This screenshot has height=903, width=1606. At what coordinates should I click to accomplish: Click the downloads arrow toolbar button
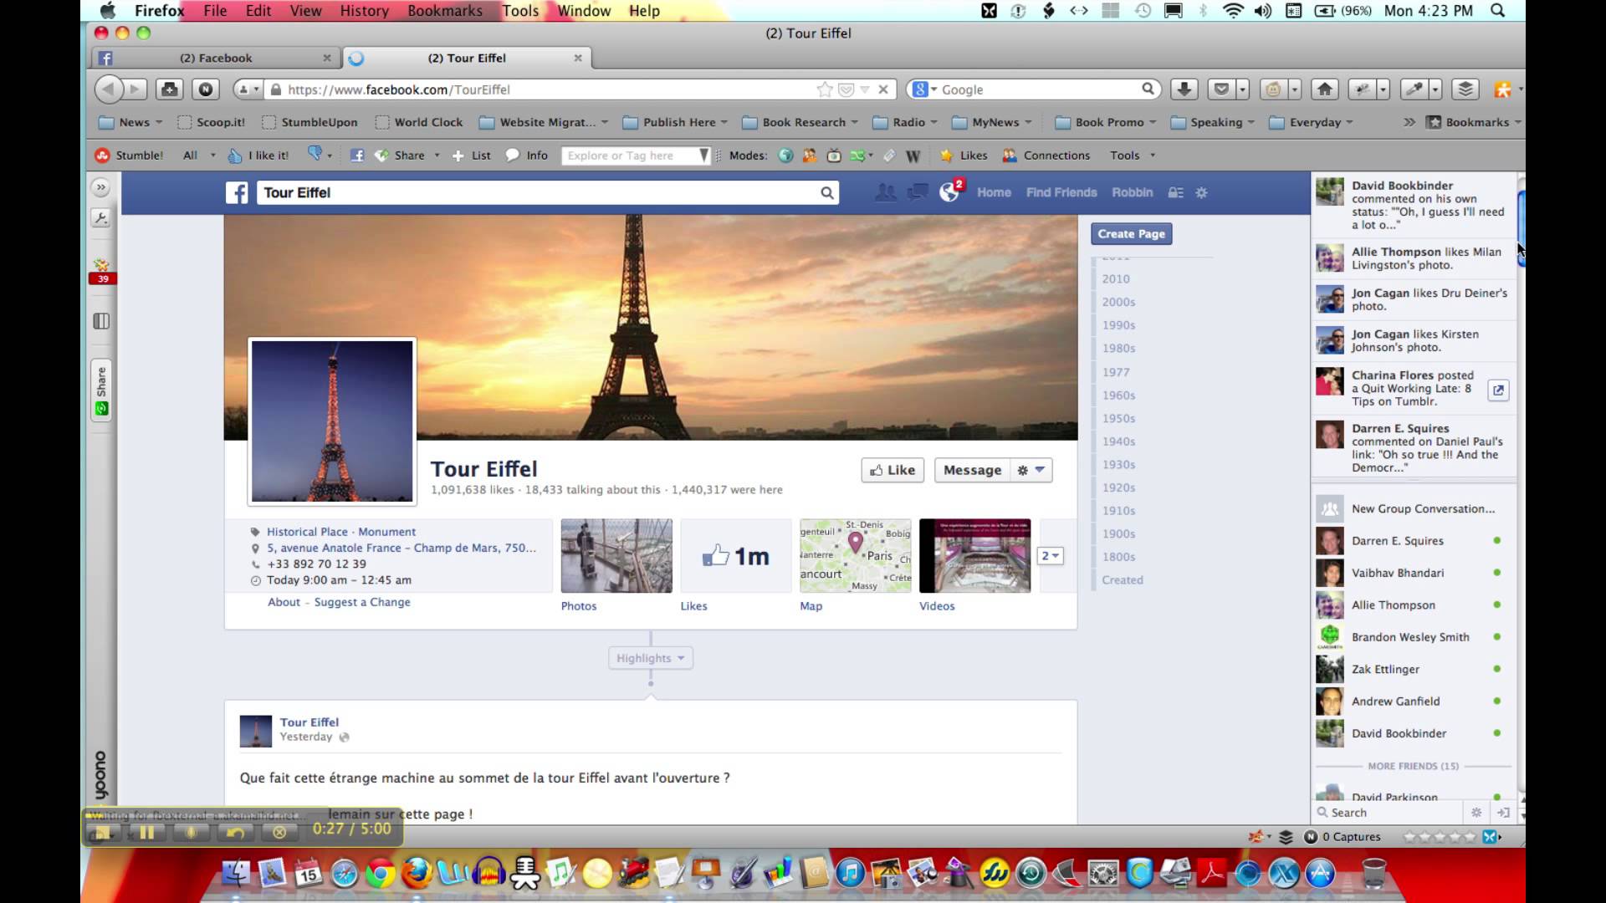point(1184,89)
